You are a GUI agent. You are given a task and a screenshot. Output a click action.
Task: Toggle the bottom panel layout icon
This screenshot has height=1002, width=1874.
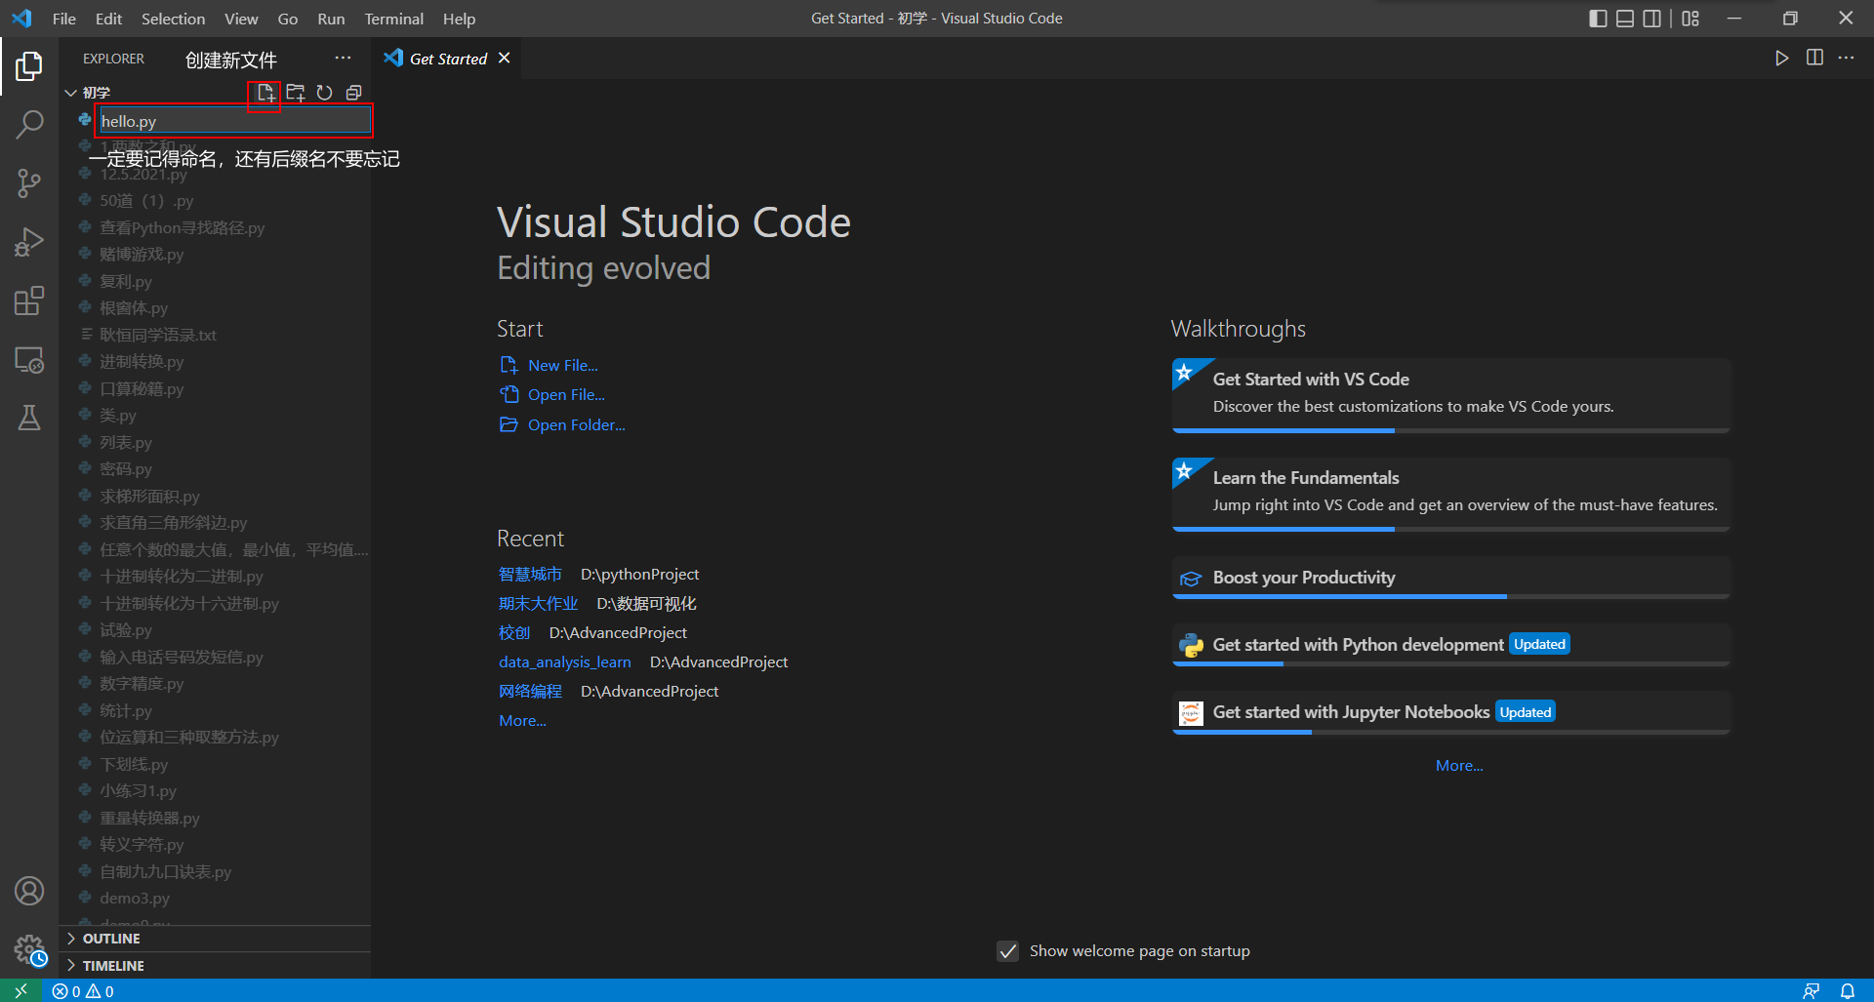1625,19
